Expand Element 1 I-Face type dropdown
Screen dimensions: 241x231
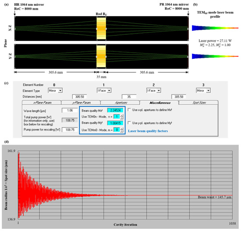pyautogui.click(x=109, y=90)
